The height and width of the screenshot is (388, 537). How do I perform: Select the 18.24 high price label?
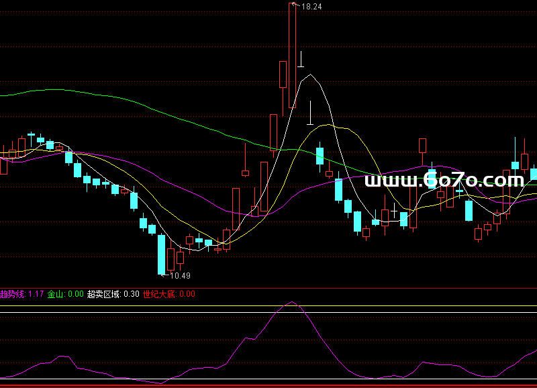(311, 7)
